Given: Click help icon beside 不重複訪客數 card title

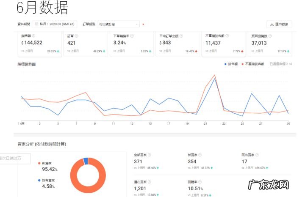Looking at the screenshot, I should (x=227, y=36).
